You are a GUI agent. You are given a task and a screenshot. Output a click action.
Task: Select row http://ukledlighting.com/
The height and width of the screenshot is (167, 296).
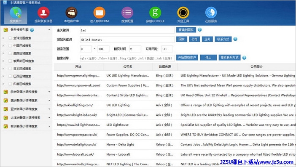[175, 105]
